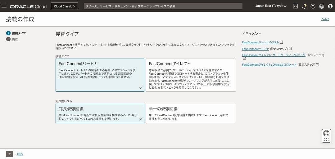Select the FastConnectパートナ card
The image size is (335, 159).
pos(100,75)
